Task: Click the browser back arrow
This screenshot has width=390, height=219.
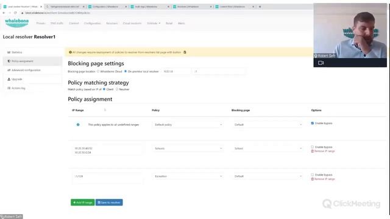Action: (4, 13)
